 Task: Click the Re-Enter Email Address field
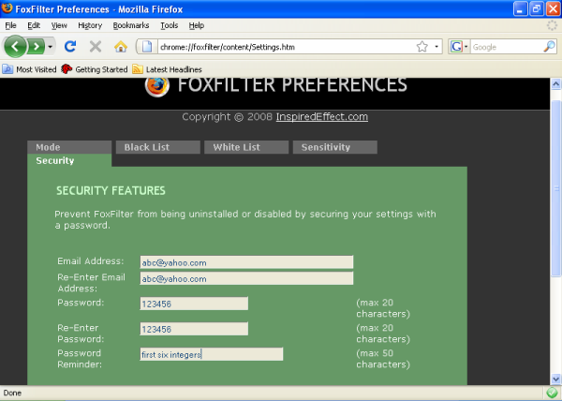point(246,278)
